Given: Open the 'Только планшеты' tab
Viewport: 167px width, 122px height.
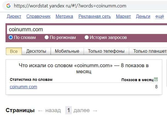Looking at the screenshot, I should click(x=150, y=51).
